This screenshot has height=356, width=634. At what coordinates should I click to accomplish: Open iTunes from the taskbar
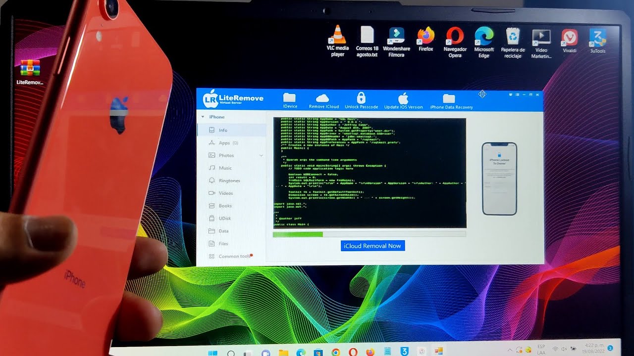coord(422,352)
